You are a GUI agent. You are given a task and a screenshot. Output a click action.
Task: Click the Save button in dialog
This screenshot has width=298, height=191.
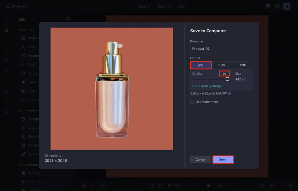(x=223, y=160)
